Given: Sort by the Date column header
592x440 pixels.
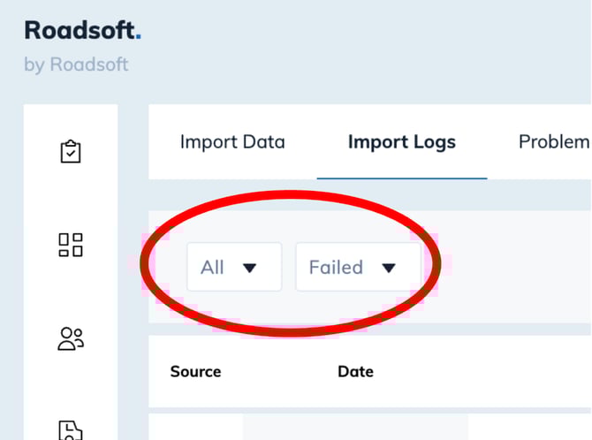Looking at the screenshot, I should click(x=356, y=372).
